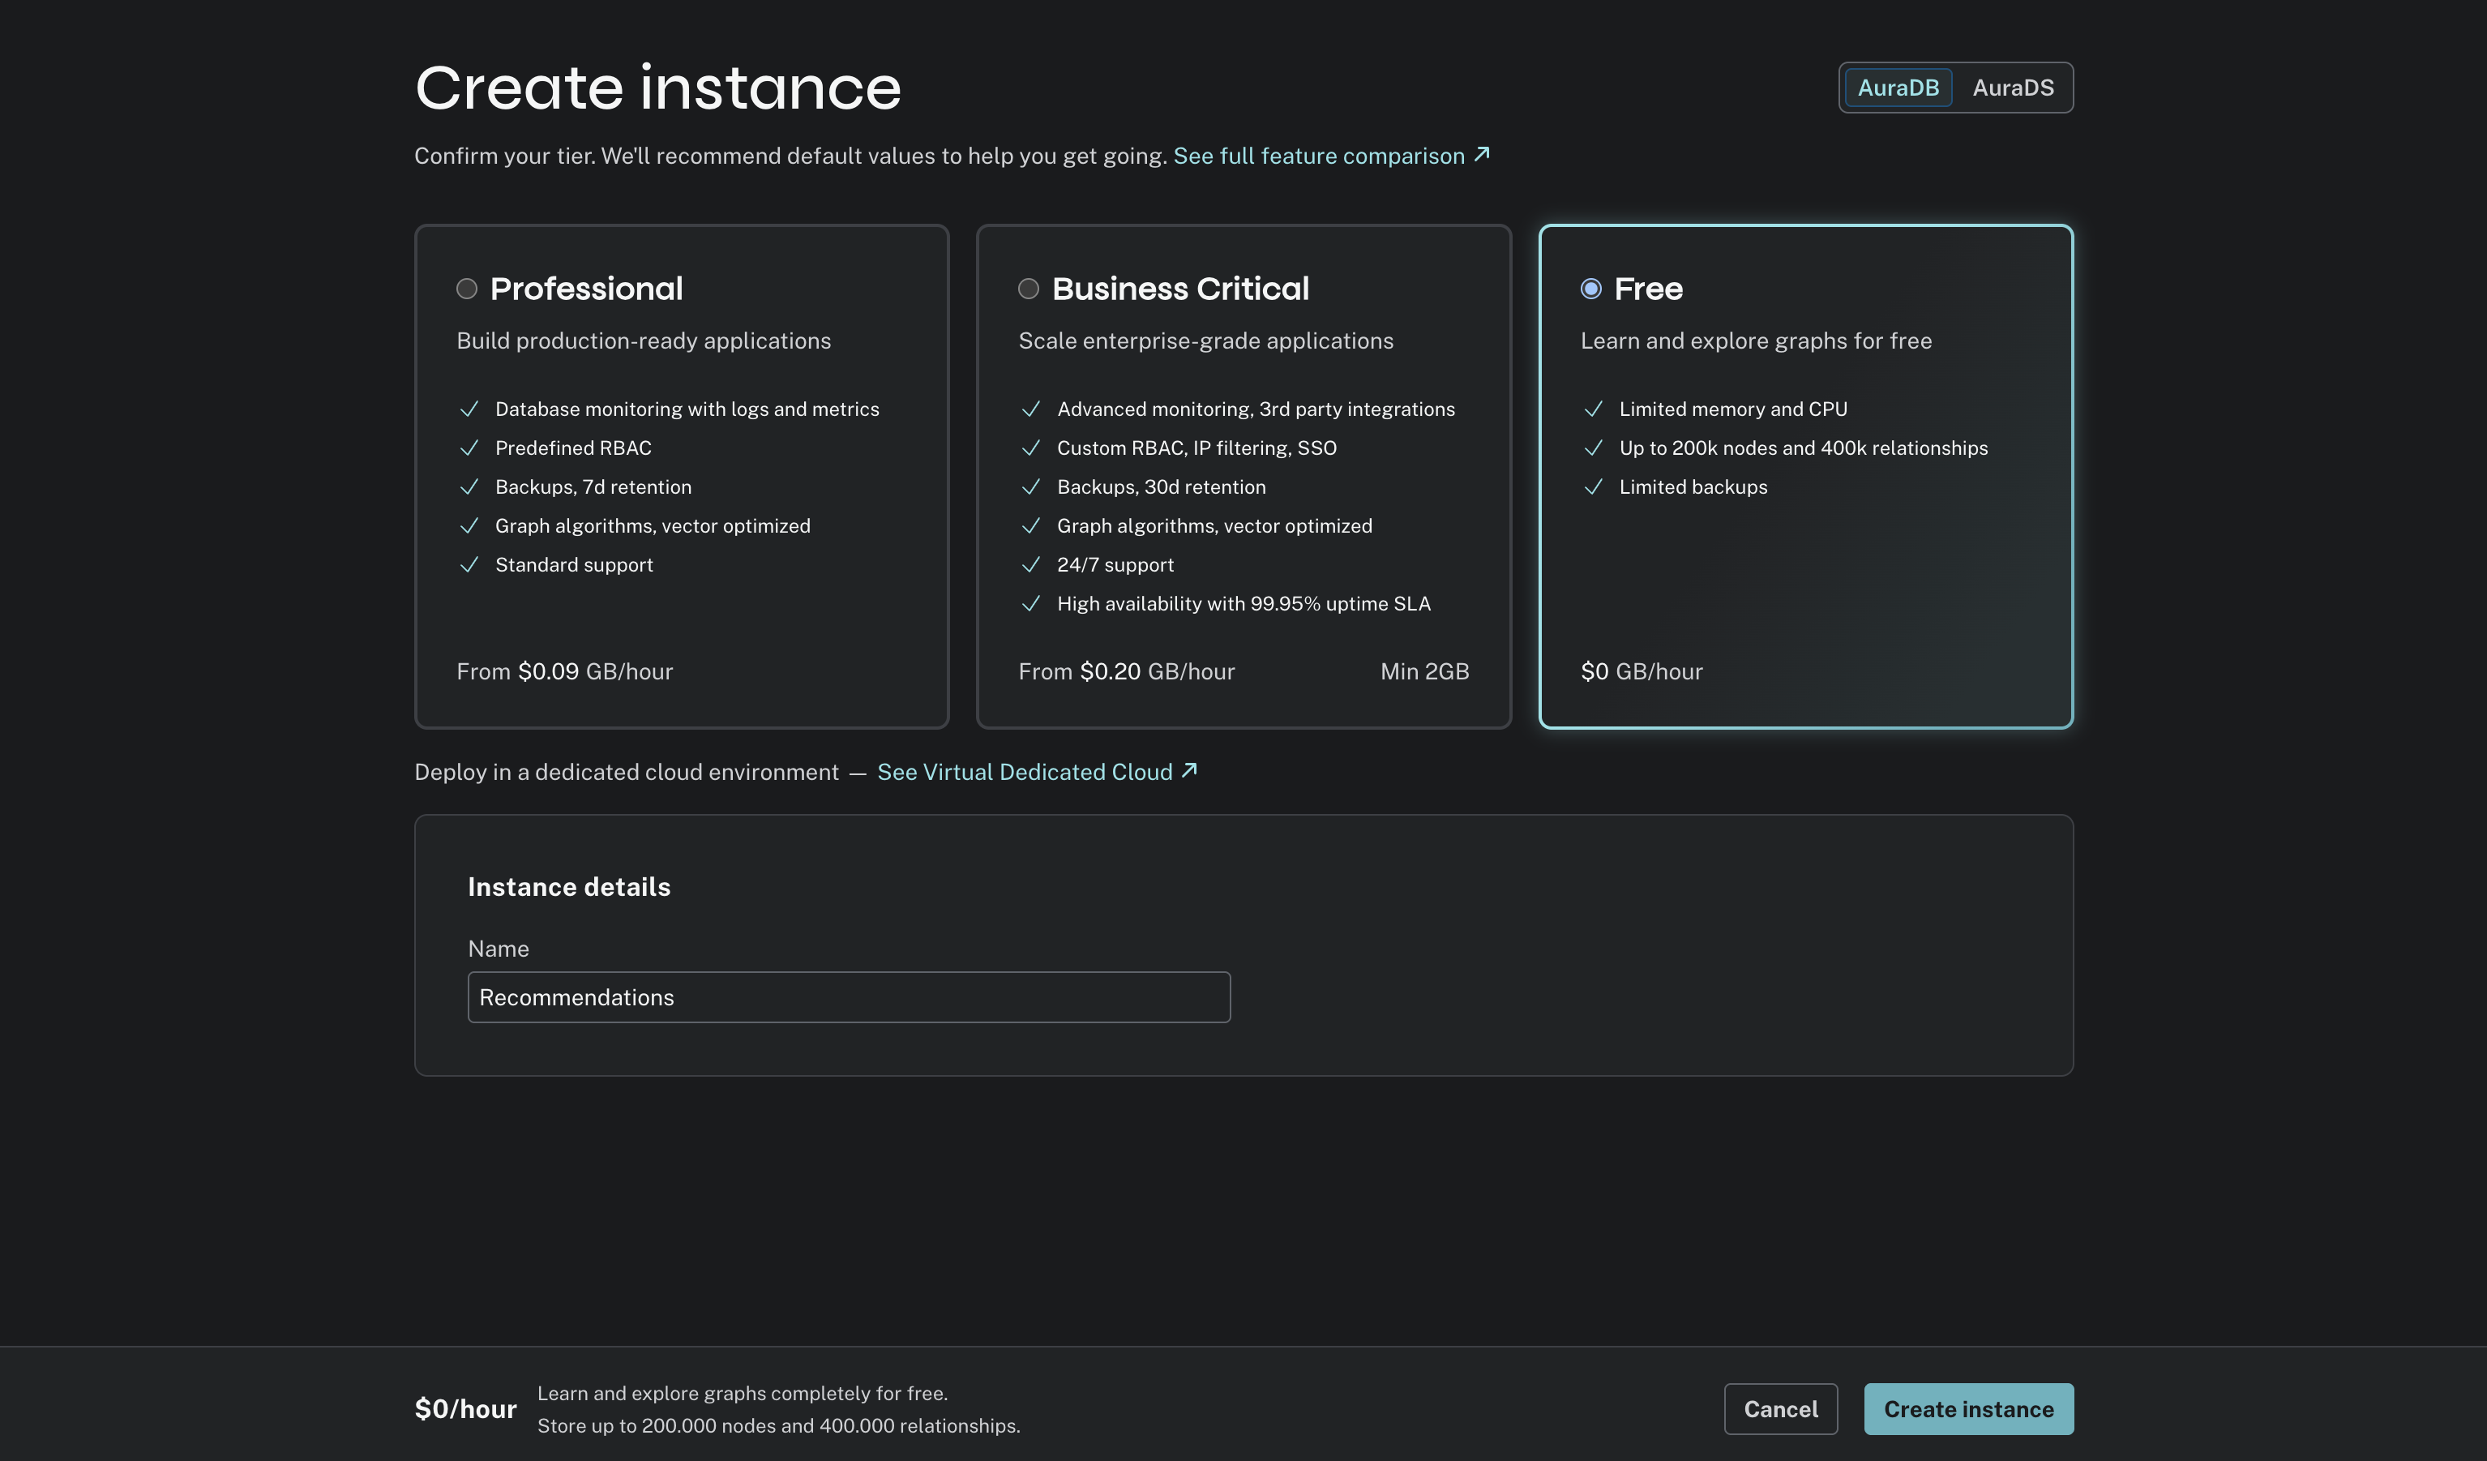Select the Professional tier radio button
The image size is (2487, 1461).
tap(467, 289)
